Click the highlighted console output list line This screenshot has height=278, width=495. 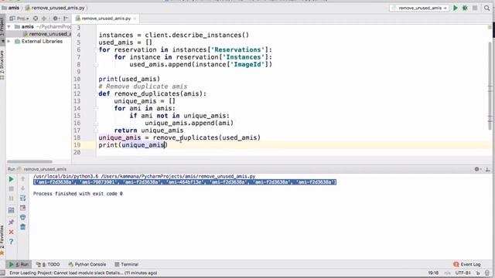tap(185, 182)
